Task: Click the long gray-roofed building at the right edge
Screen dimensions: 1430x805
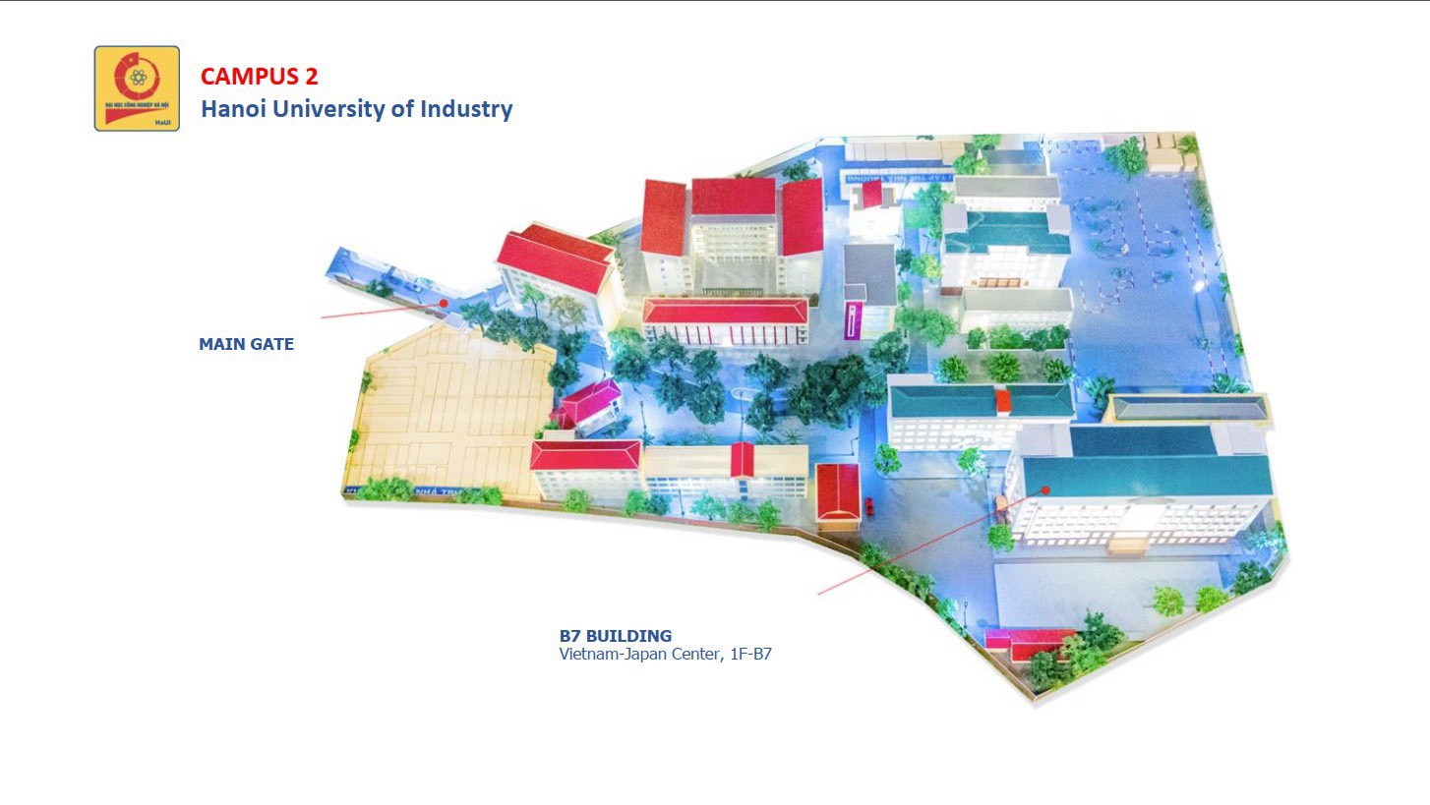Action: point(1187,408)
